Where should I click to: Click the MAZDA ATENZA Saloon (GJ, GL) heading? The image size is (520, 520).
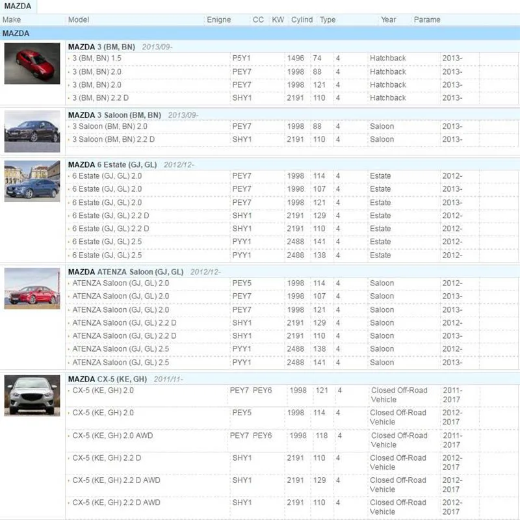tap(125, 272)
